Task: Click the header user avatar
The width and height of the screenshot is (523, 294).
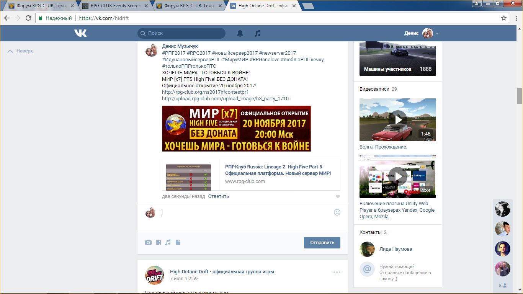Action: (x=427, y=33)
